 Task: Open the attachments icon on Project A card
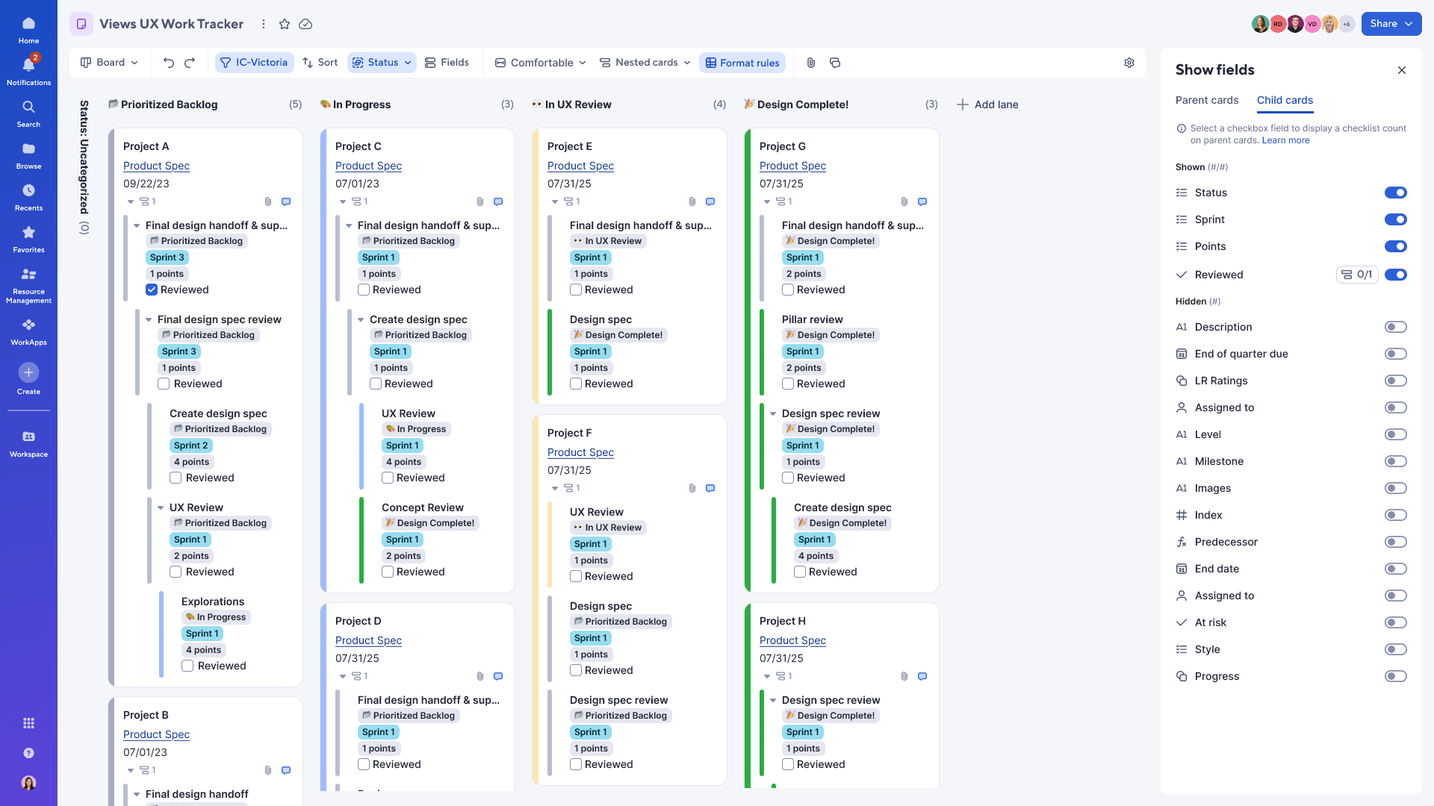[x=268, y=201]
